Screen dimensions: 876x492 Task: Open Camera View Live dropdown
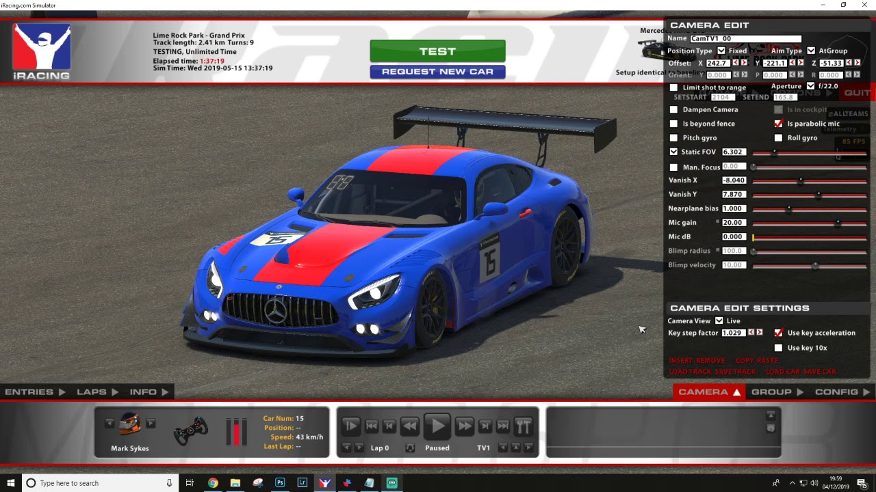(x=719, y=320)
